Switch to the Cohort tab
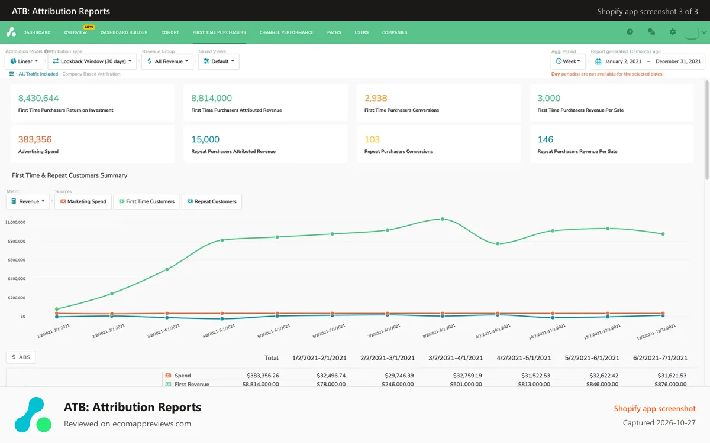This screenshot has height=443, width=710. coord(170,32)
